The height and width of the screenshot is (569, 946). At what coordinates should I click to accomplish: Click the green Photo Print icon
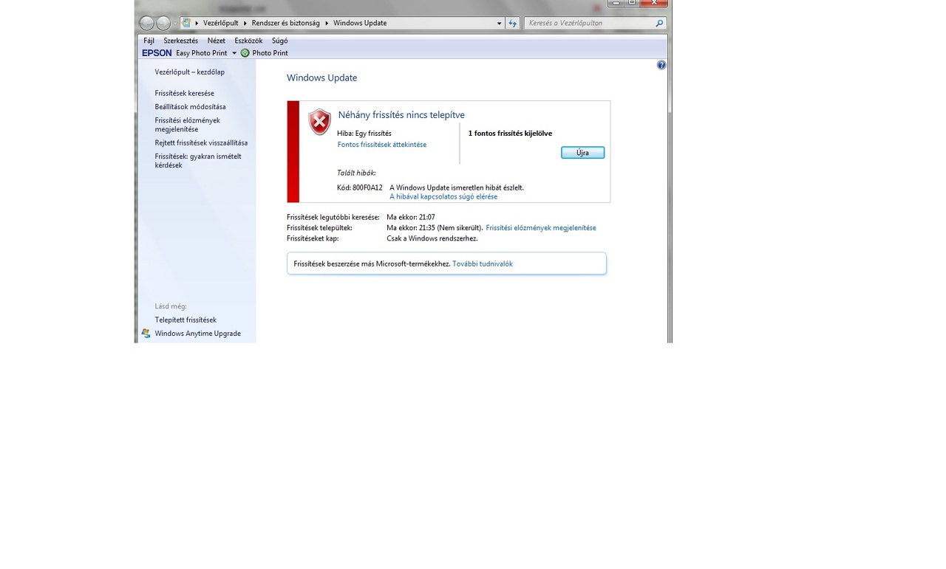[245, 53]
